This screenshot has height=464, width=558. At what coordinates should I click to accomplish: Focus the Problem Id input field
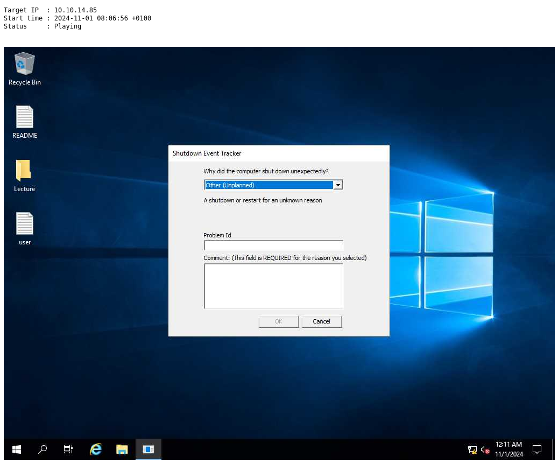[x=273, y=245]
